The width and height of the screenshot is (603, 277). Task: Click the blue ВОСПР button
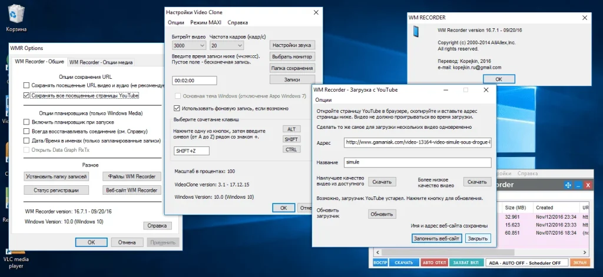(380, 263)
